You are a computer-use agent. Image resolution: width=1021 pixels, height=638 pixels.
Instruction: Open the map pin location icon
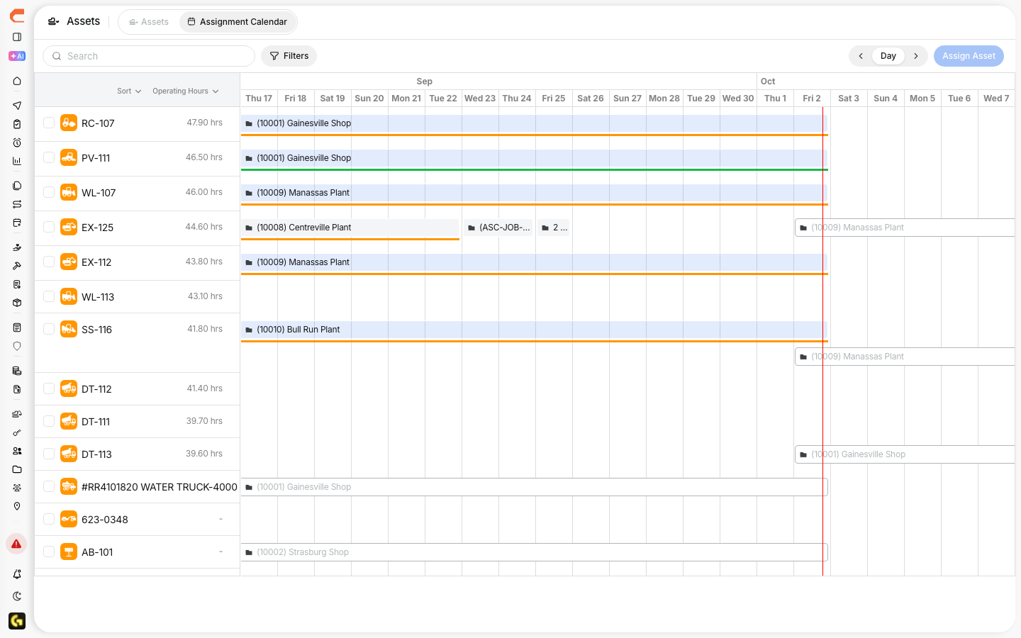click(17, 506)
